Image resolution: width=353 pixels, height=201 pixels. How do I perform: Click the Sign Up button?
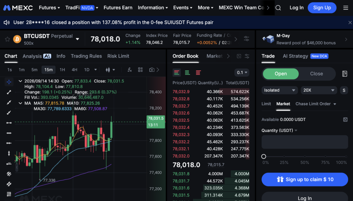coord(322,8)
